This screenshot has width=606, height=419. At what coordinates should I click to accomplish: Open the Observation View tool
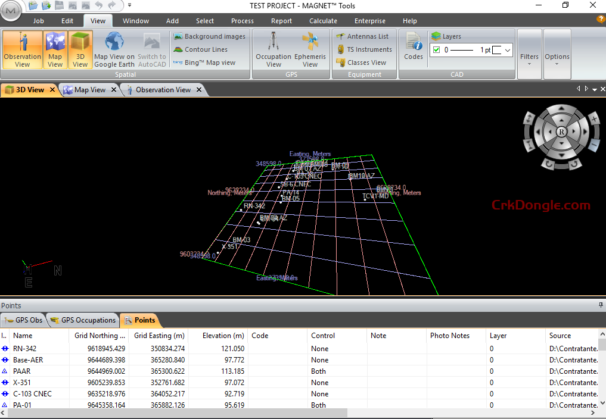(x=22, y=49)
